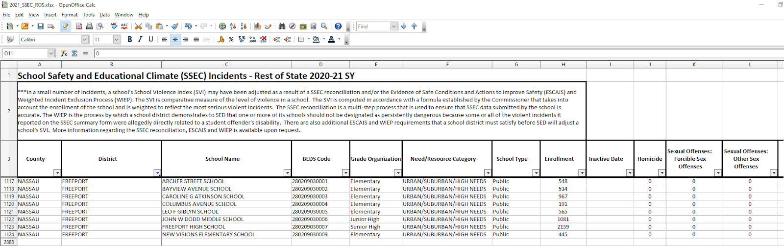Click Find Previous up arrow
The width and height of the screenshot is (784, 246).
pos(414,26)
